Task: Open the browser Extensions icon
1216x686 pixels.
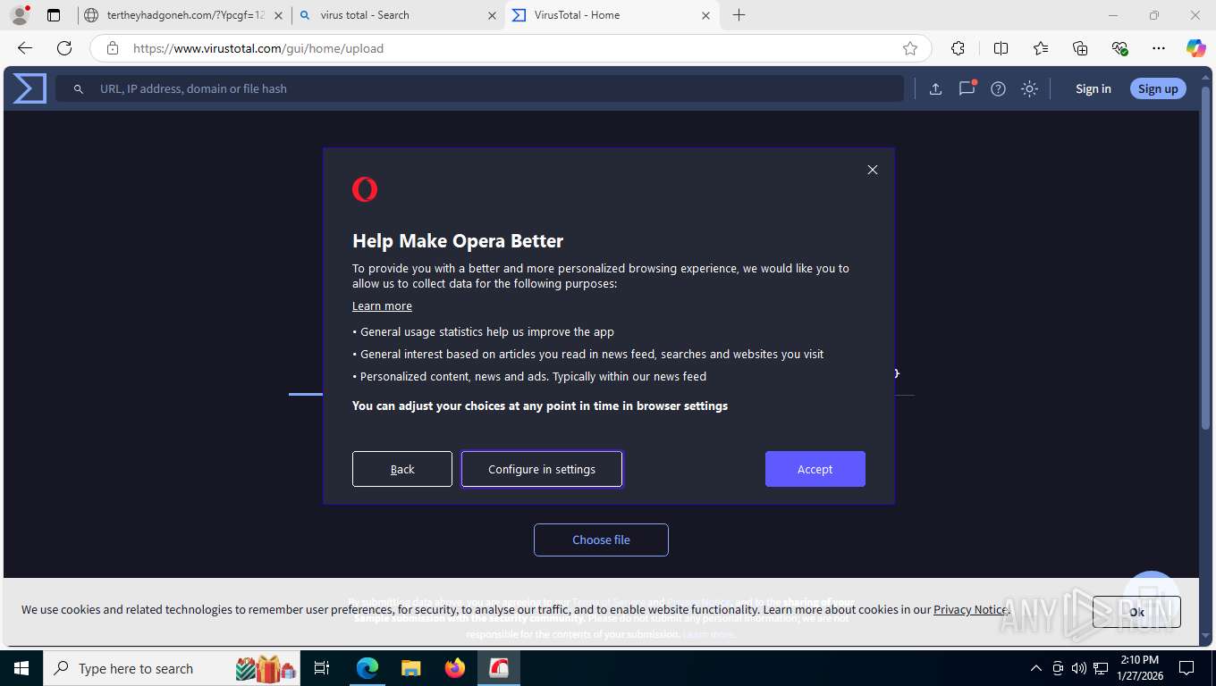Action: point(958,48)
